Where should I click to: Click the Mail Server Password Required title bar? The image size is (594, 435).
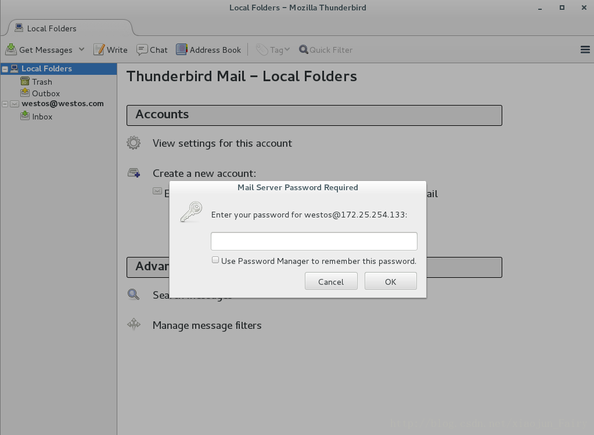pyautogui.click(x=298, y=187)
